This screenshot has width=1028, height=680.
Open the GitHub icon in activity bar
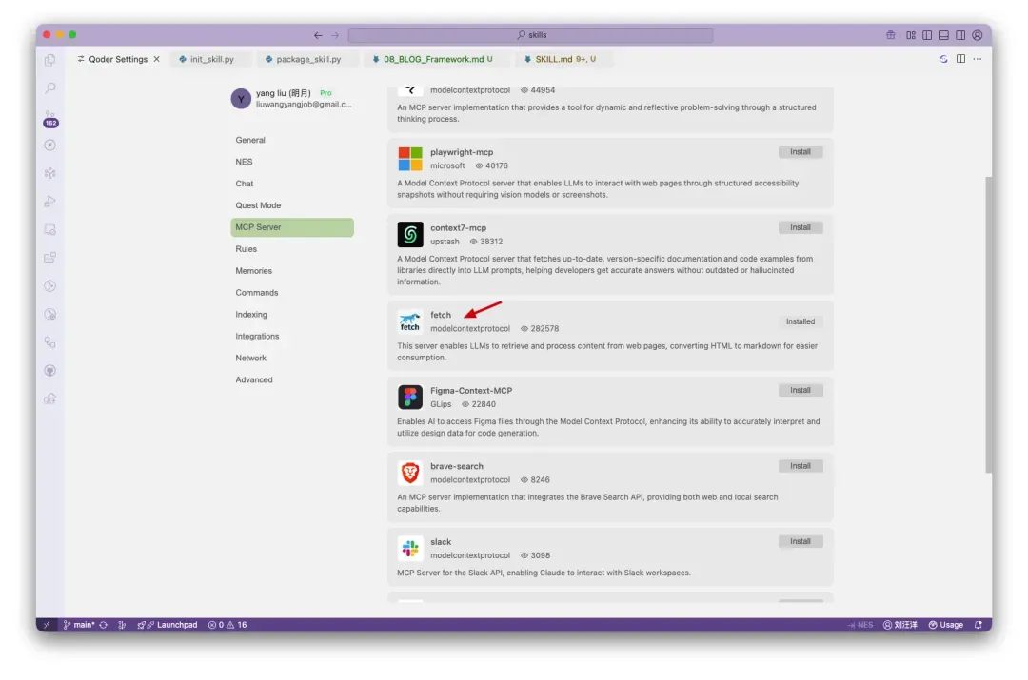tap(49, 371)
